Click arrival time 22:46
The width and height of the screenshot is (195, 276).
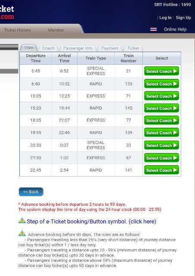coord(64,132)
